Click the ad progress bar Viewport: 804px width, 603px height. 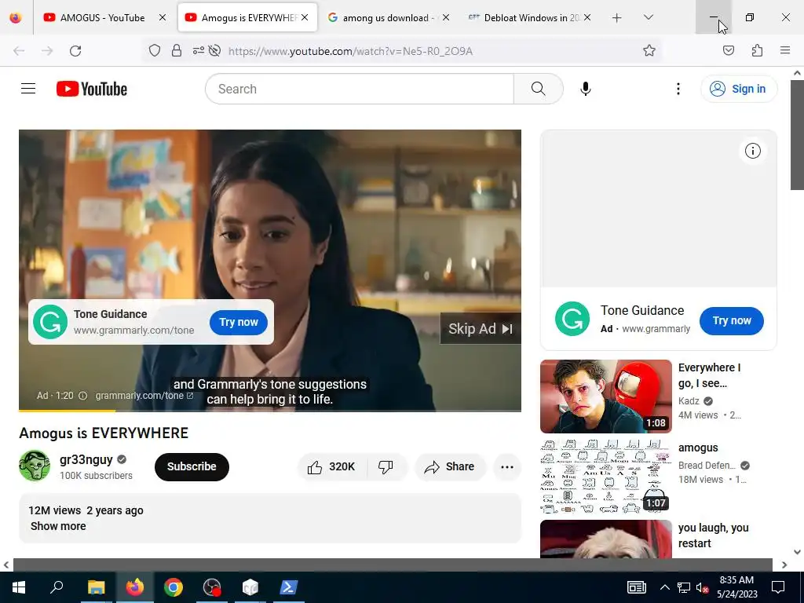(x=270, y=410)
